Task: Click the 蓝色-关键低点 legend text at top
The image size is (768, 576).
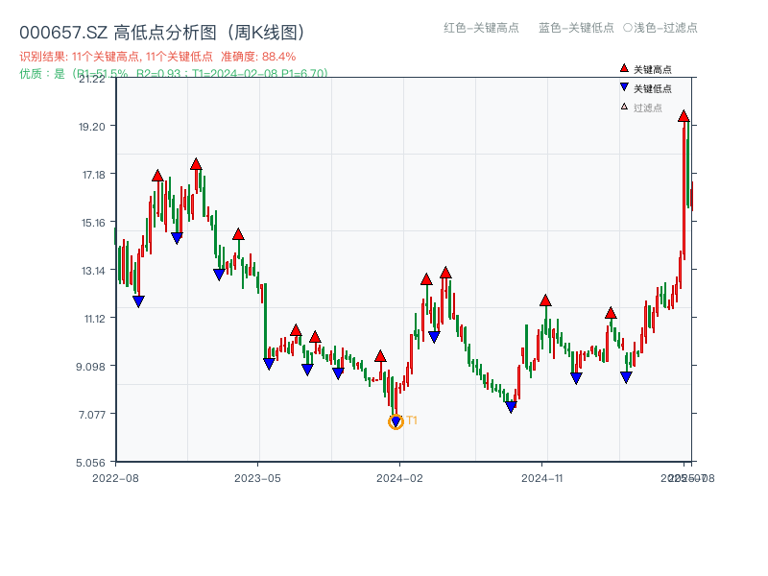Action: 576,28
